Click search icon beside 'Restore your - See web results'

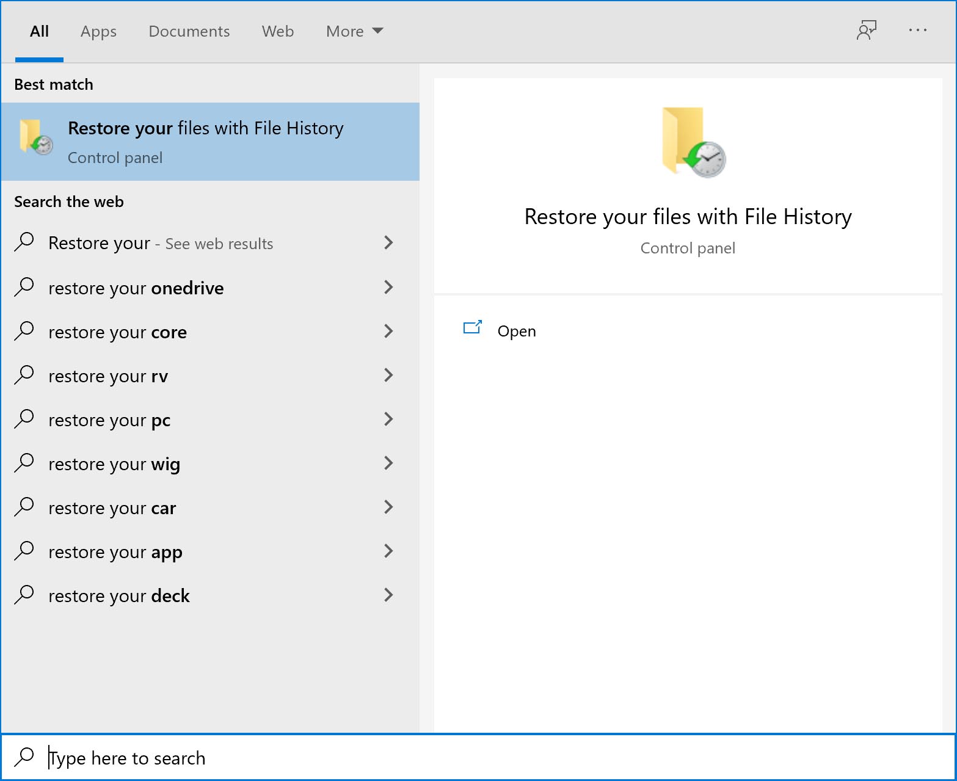pyautogui.click(x=24, y=242)
